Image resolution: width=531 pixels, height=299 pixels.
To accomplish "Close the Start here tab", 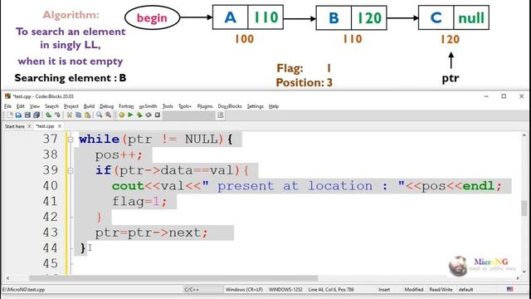I will click(x=30, y=126).
